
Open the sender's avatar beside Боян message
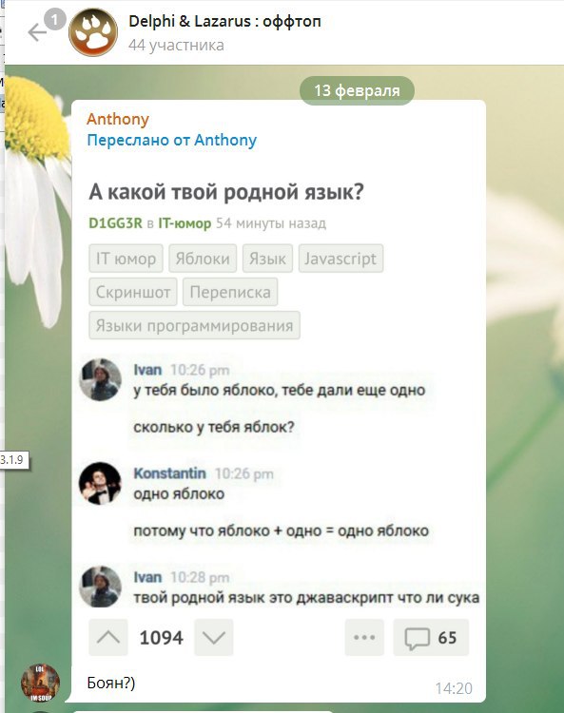pyautogui.click(x=41, y=683)
